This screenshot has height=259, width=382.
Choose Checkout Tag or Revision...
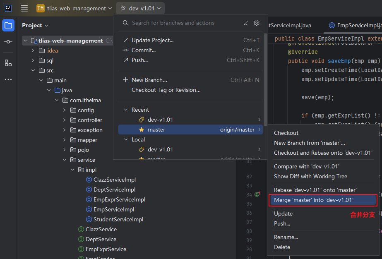pos(190,90)
